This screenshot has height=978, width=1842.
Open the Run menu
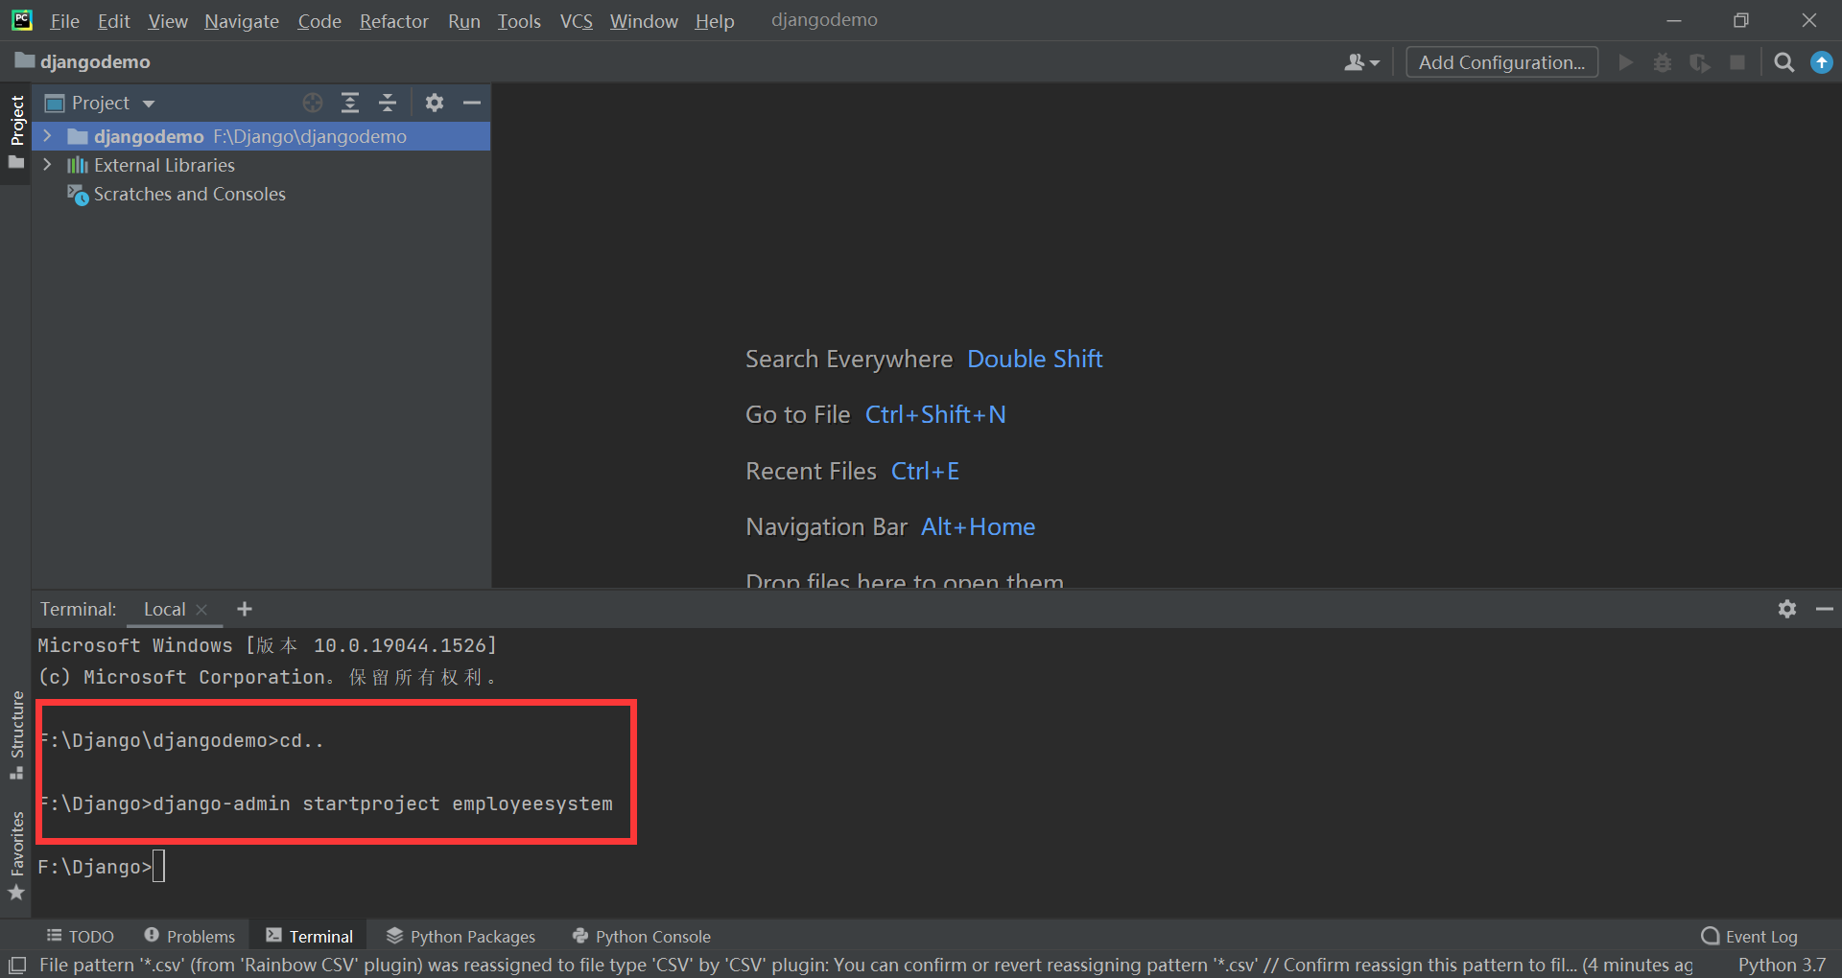pos(464,21)
